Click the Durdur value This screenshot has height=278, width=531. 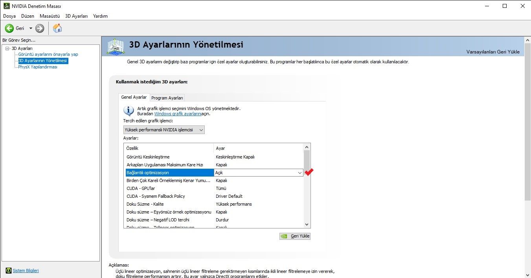(222, 220)
